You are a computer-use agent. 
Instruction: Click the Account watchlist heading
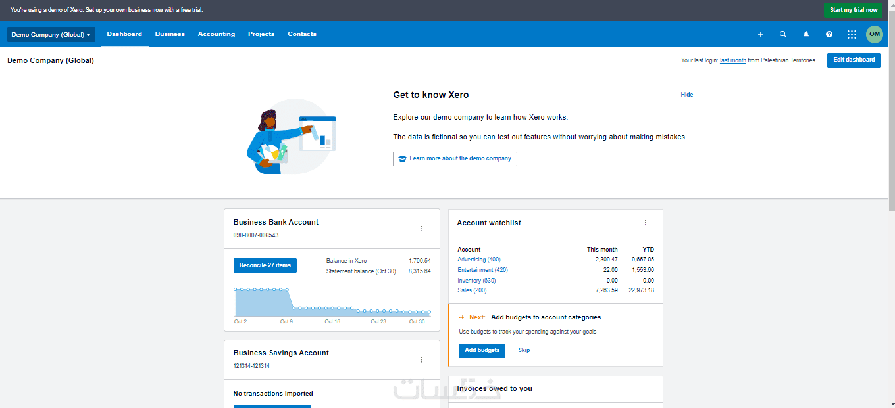click(x=489, y=223)
